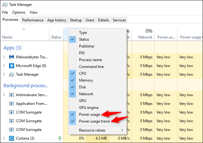Click the Antimalware Service process icon
This screenshot has width=203, height=143.
tap(12, 95)
